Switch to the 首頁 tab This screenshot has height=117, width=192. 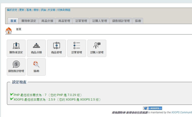tap(13, 21)
